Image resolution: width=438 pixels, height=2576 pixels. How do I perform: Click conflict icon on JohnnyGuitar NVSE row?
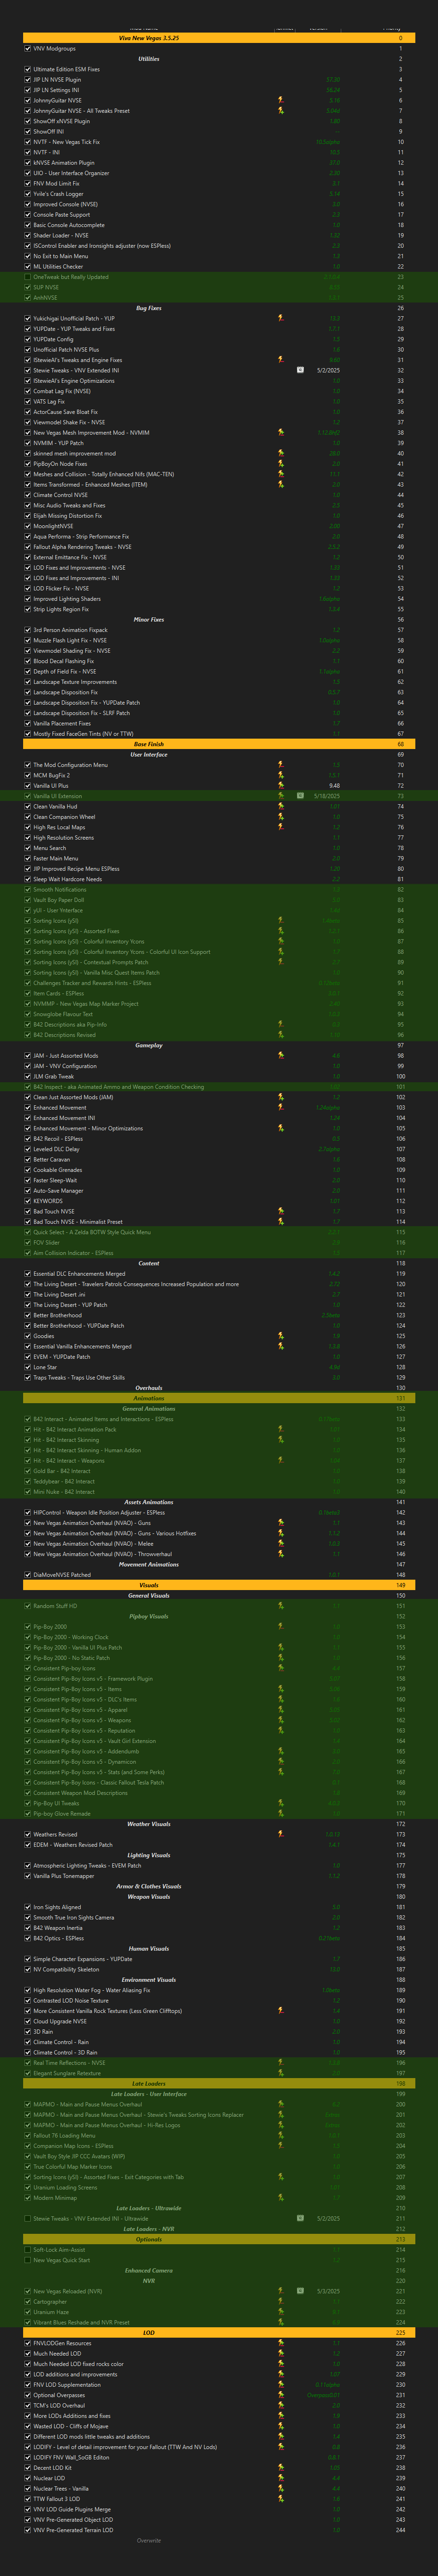coord(280,100)
